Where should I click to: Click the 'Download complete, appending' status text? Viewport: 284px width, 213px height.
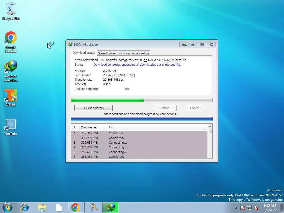[x=139, y=65]
